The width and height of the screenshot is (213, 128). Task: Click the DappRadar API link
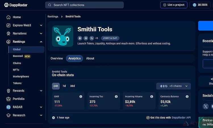tap(181, 118)
